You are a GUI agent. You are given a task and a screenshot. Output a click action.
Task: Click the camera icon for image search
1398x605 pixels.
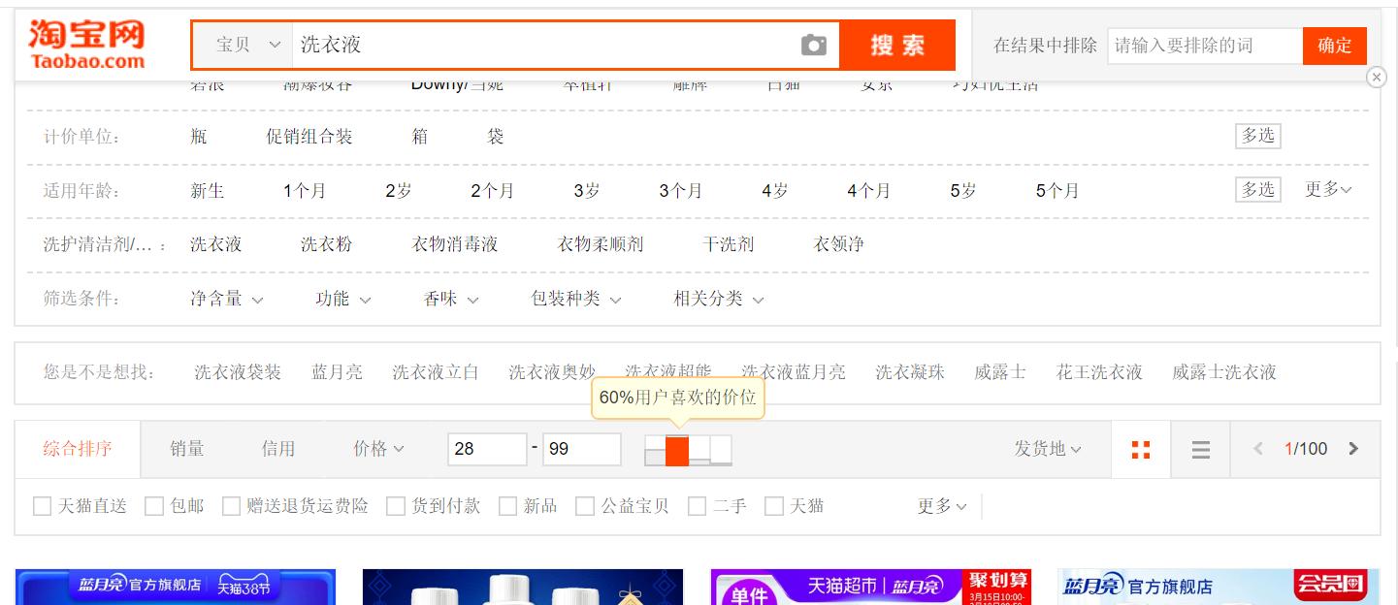point(815,45)
